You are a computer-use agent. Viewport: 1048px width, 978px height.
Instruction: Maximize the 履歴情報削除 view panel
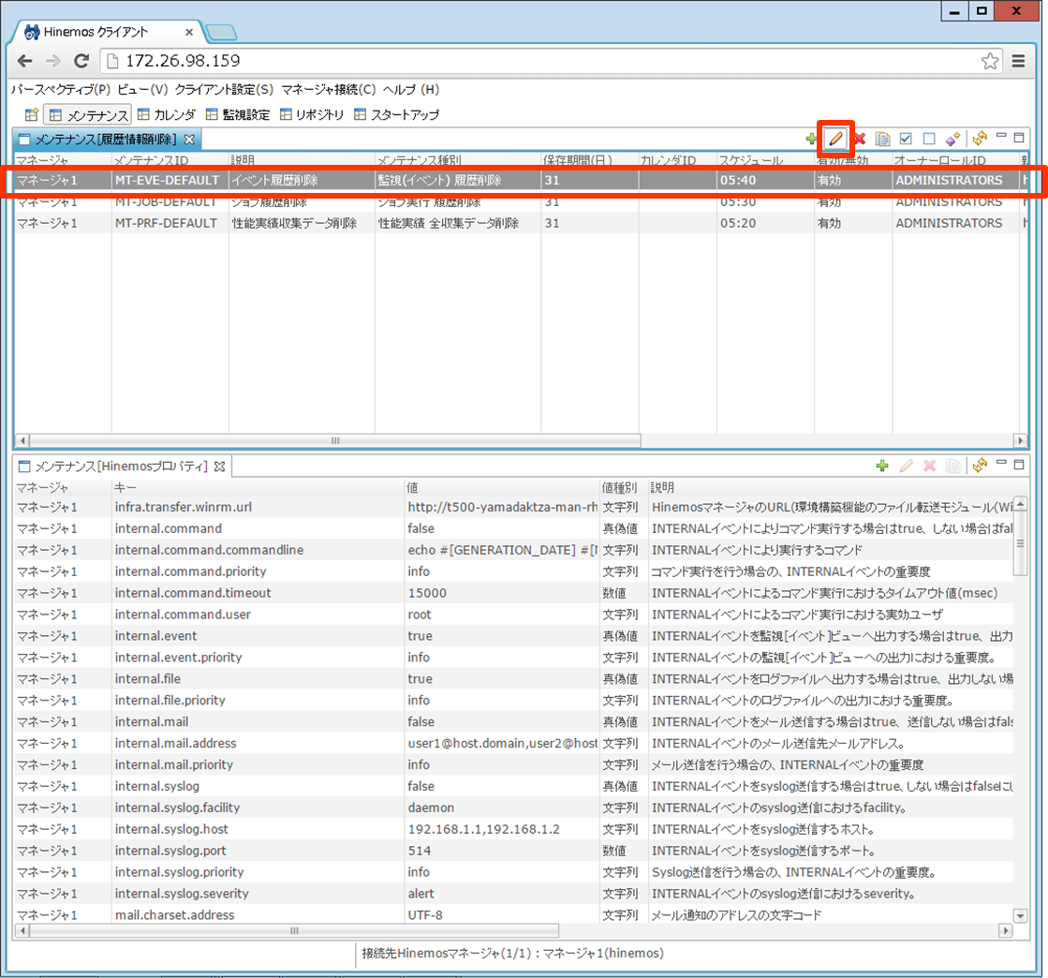point(1019,138)
